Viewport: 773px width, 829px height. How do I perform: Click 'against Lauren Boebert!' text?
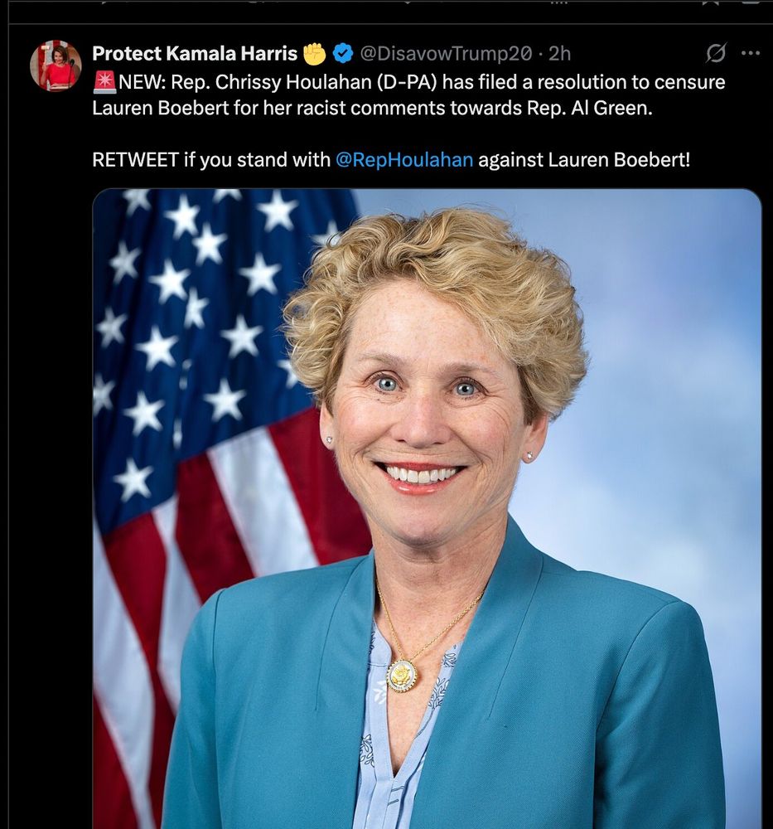coord(584,160)
